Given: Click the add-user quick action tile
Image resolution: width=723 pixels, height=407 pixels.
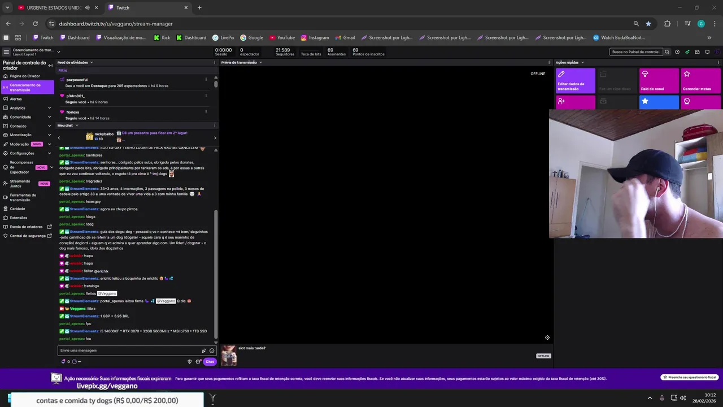Looking at the screenshot, I should [576, 102].
